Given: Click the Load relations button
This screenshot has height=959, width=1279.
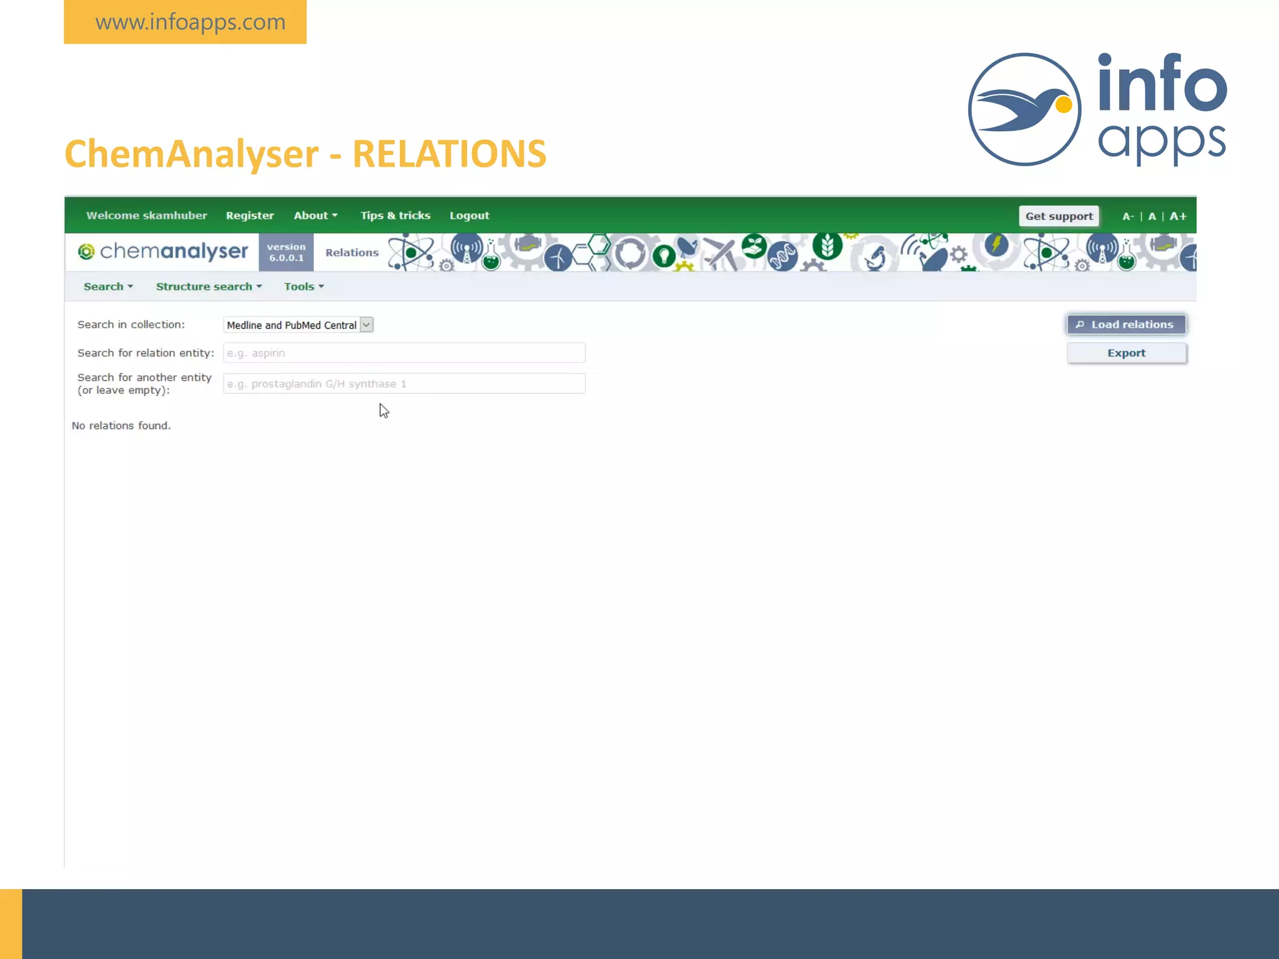Looking at the screenshot, I should pyautogui.click(x=1126, y=325).
